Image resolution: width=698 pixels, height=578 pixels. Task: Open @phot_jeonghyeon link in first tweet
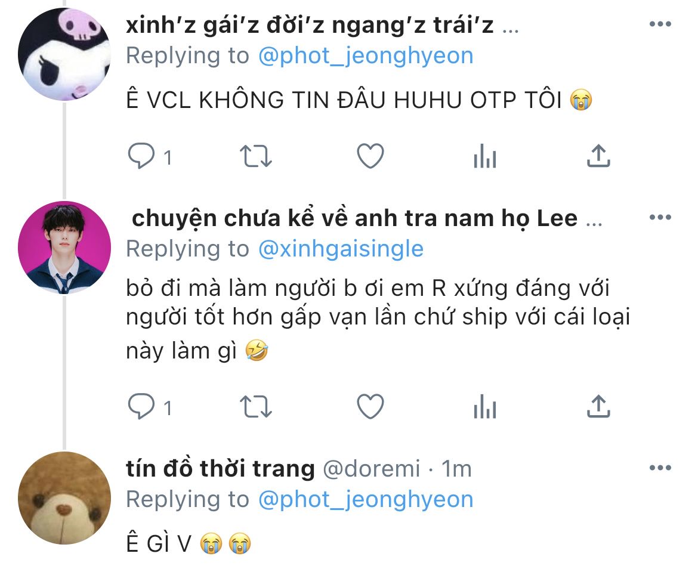tap(366, 56)
